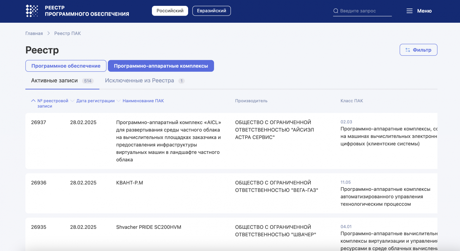Click manufacturer АЙСИЭЛ АСТРА СЕРВИС
Screen dimensions: 460x251
pos(275,130)
